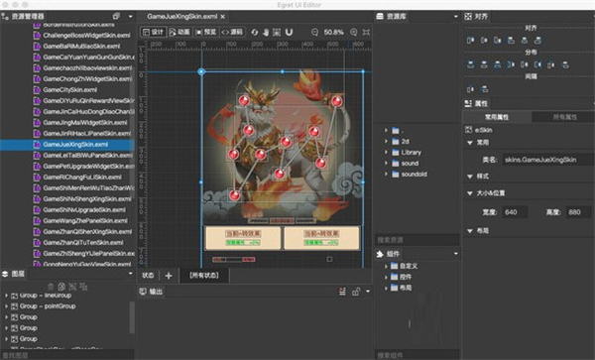Open GameCitySkin.exml in file list
This screenshot has height=360, width=595.
click(x=69, y=90)
